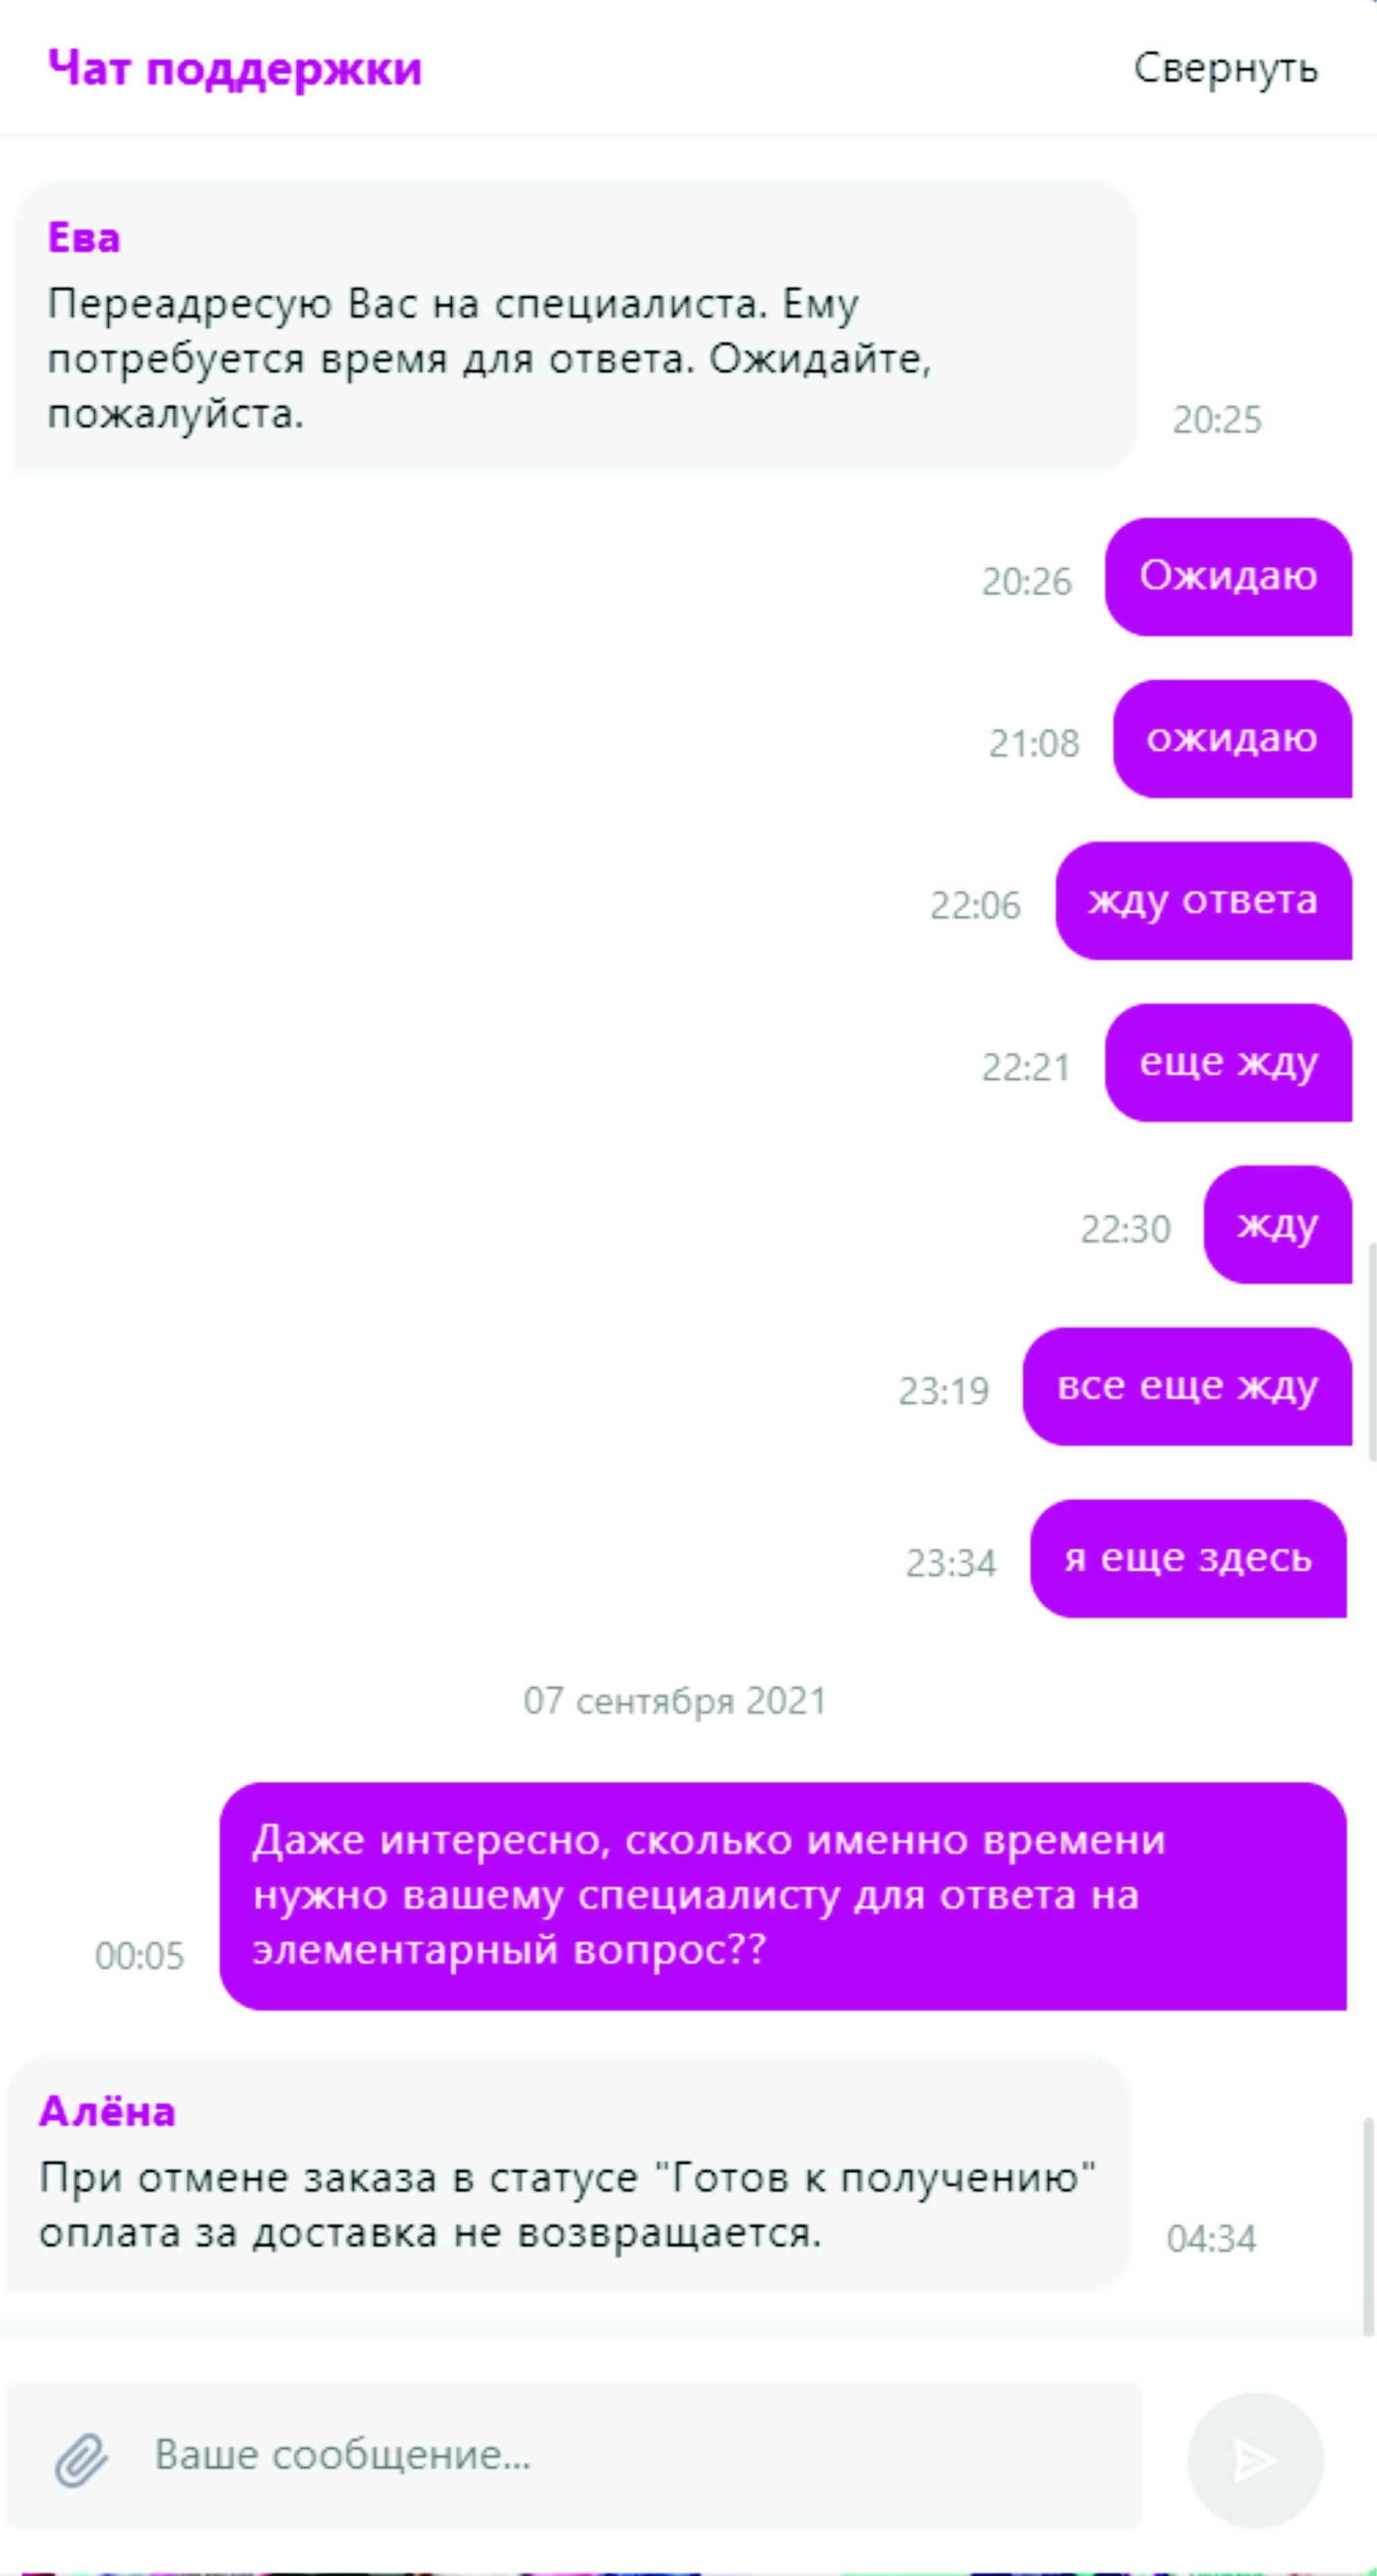
Task: Click the long Даже интересно message bubble
Action: point(783,1896)
